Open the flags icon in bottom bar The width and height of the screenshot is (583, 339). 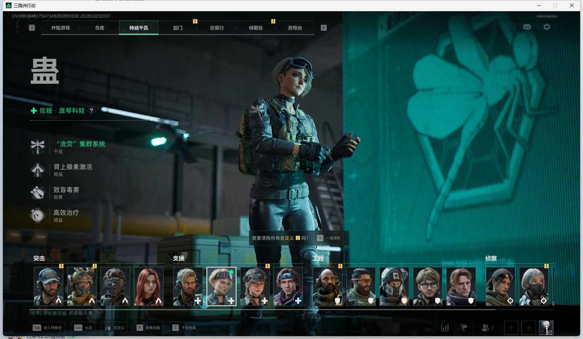click(464, 328)
